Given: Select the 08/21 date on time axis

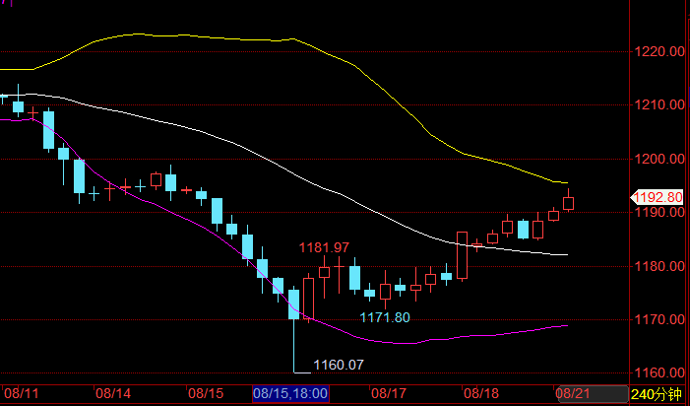Looking at the screenshot, I should tap(575, 394).
